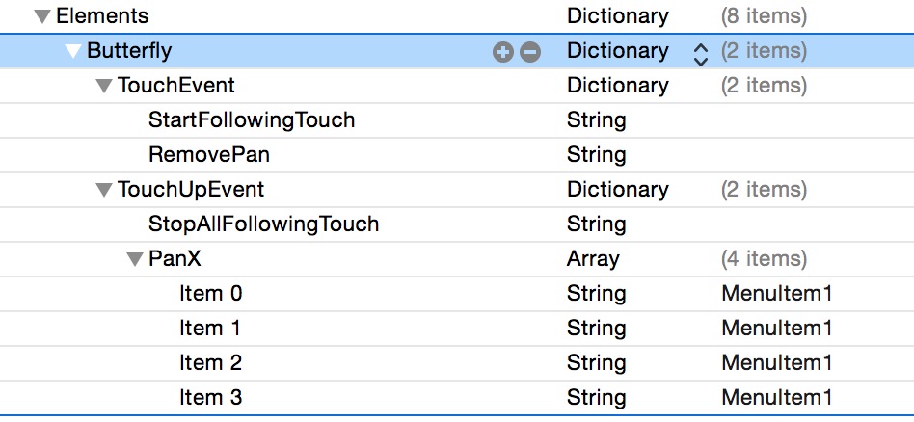The width and height of the screenshot is (914, 422).
Task: Collapse the Elements disclosure triangle
Action: (x=42, y=16)
